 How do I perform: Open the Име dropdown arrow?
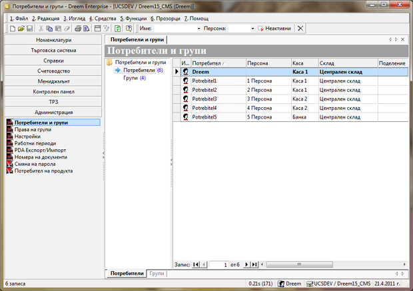pyautogui.click(x=199, y=29)
